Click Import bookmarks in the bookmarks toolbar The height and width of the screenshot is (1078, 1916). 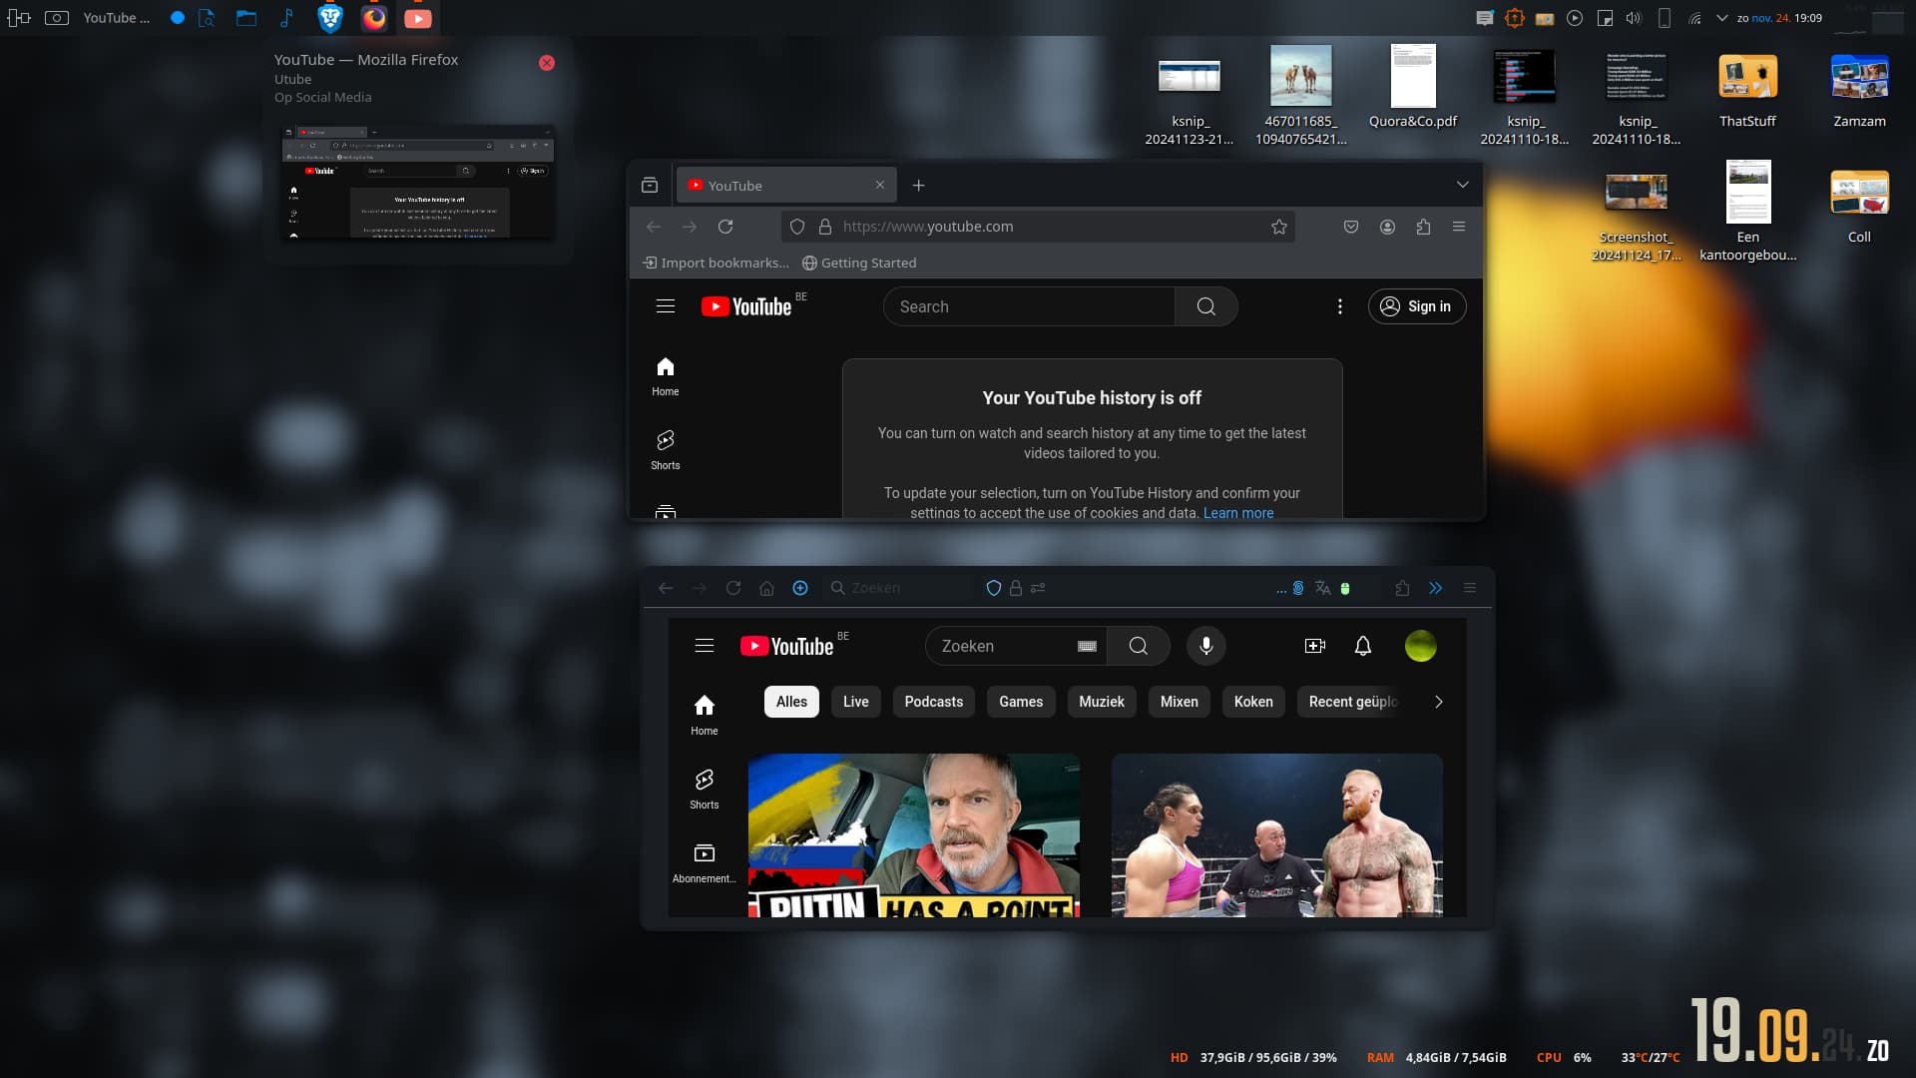716,263
